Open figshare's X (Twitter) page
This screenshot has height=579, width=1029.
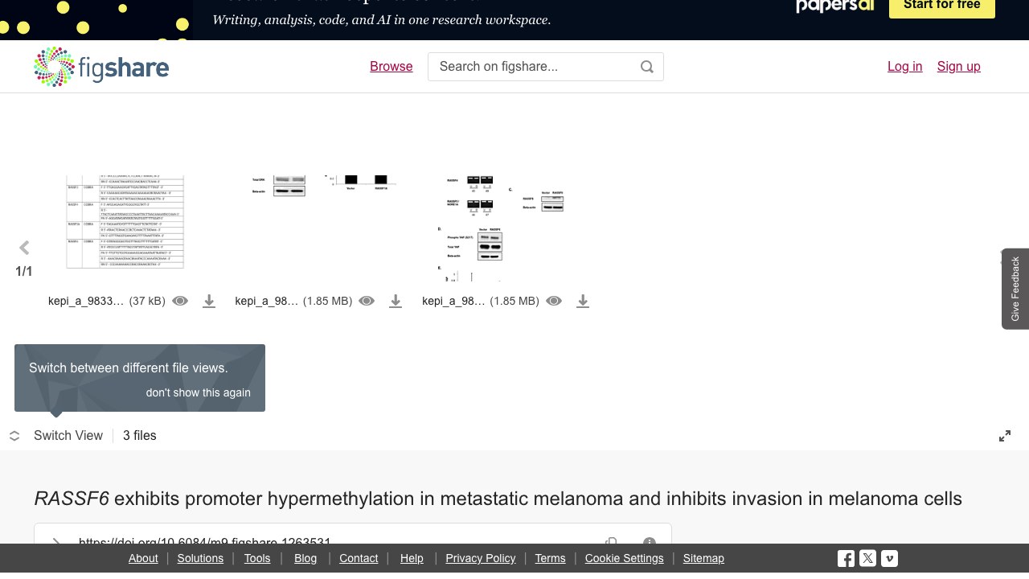[x=867, y=558]
